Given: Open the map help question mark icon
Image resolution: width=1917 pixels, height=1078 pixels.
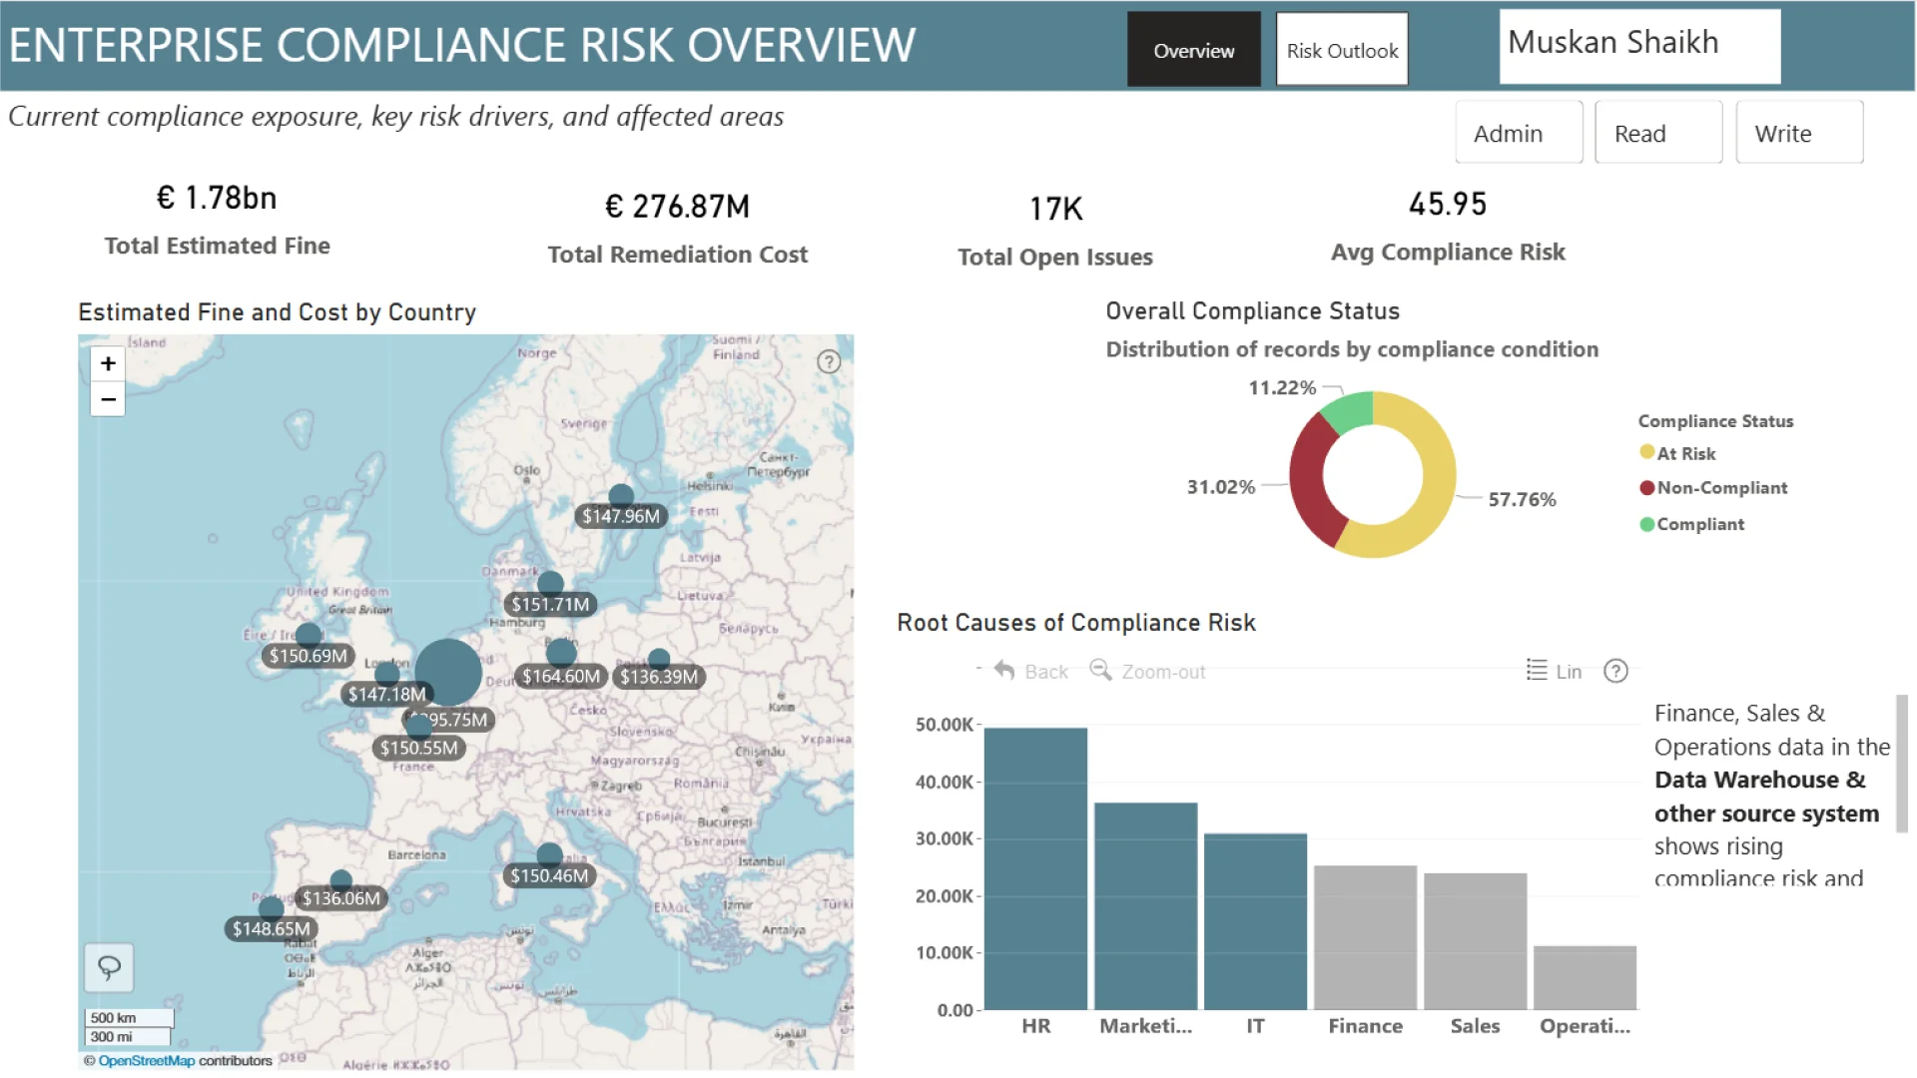Looking at the screenshot, I should pos(829,362).
